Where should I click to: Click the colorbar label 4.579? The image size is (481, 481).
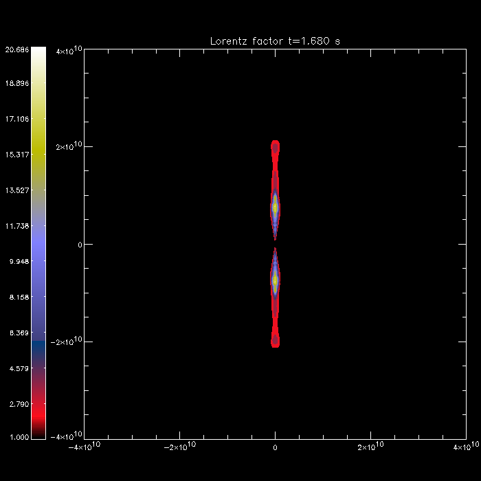[19, 368]
